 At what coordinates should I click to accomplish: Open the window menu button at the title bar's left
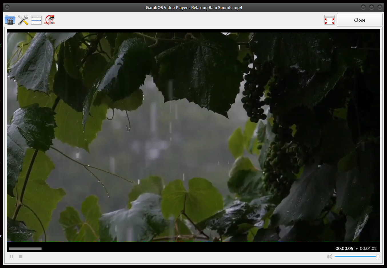point(7,7)
